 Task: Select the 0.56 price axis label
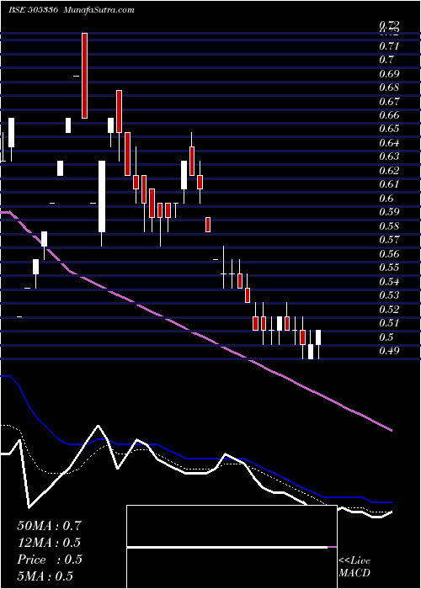click(x=389, y=254)
